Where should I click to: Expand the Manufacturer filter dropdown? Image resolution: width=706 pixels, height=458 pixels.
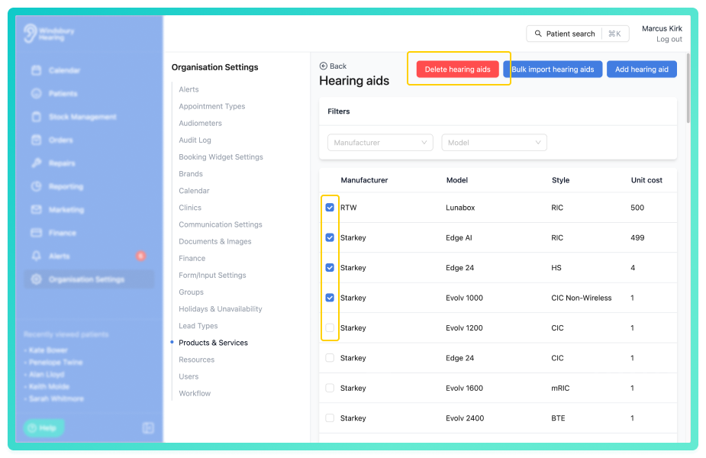pyautogui.click(x=380, y=142)
